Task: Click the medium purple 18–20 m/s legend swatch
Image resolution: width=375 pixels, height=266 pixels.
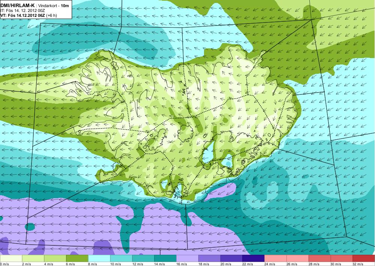Action: (209, 259)
